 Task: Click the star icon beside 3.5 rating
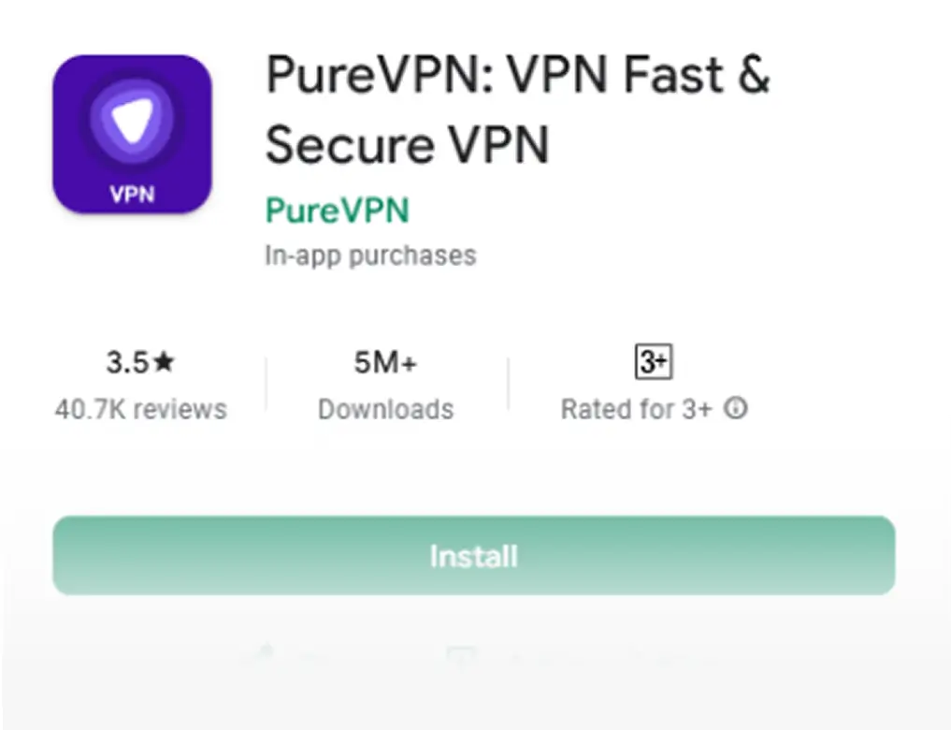[x=164, y=362]
